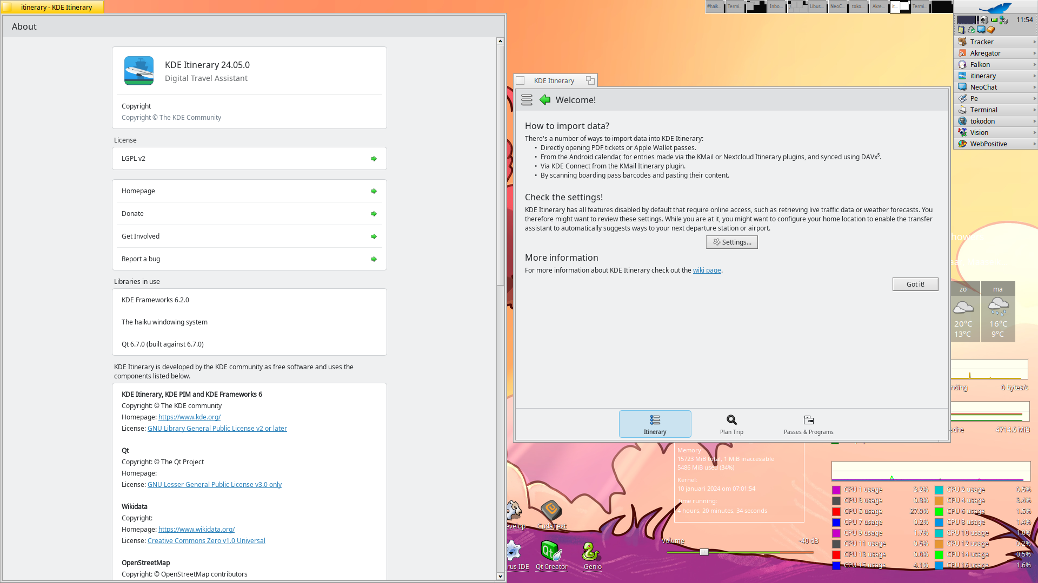Click the green arrow on Homepage row
Screen dimensions: 1038x583
pyautogui.click(x=374, y=191)
